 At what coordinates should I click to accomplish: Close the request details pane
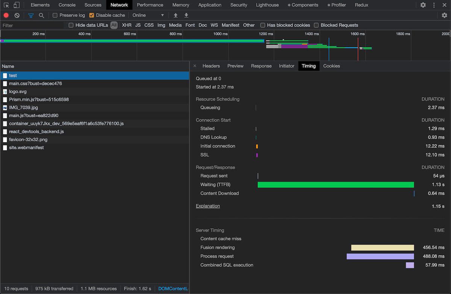click(x=195, y=66)
